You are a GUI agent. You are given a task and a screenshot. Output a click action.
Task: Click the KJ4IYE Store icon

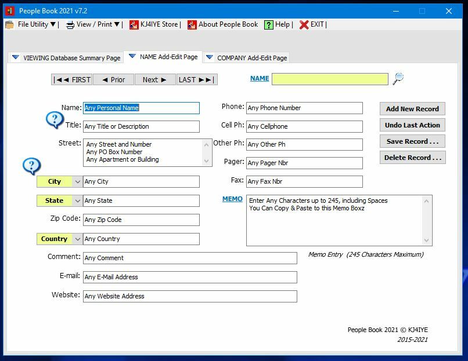134,25
